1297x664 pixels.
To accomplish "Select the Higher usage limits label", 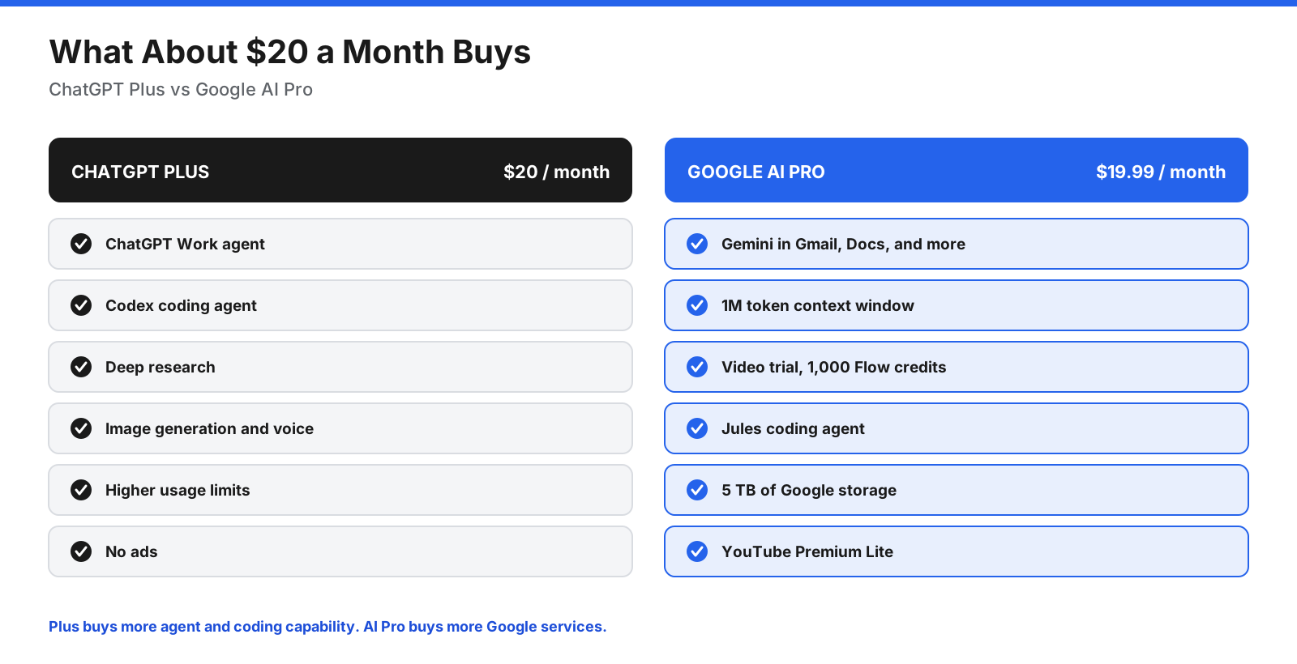I will [178, 490].
